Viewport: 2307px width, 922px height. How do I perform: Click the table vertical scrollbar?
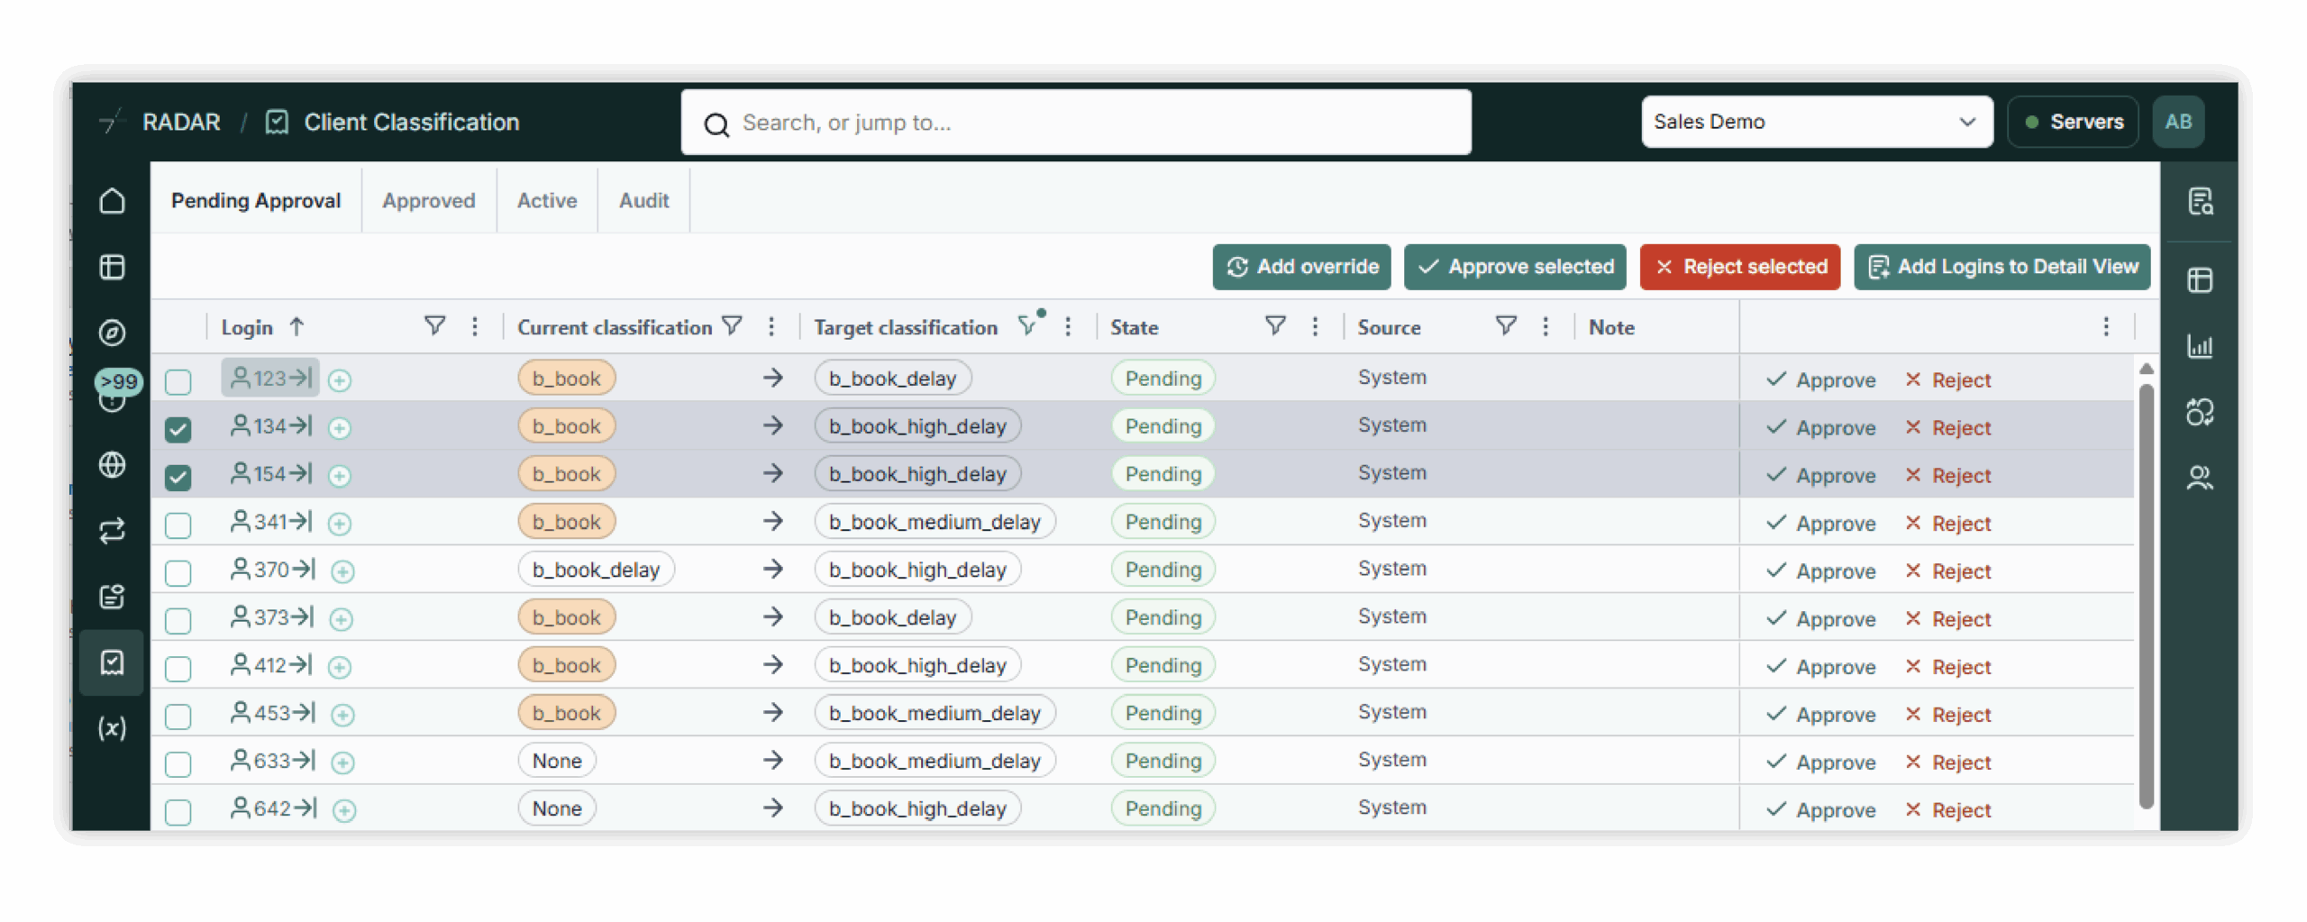click(2147, 595)
